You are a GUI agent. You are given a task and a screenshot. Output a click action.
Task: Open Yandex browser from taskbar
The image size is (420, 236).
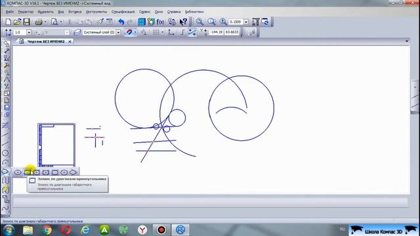(142, 230)
